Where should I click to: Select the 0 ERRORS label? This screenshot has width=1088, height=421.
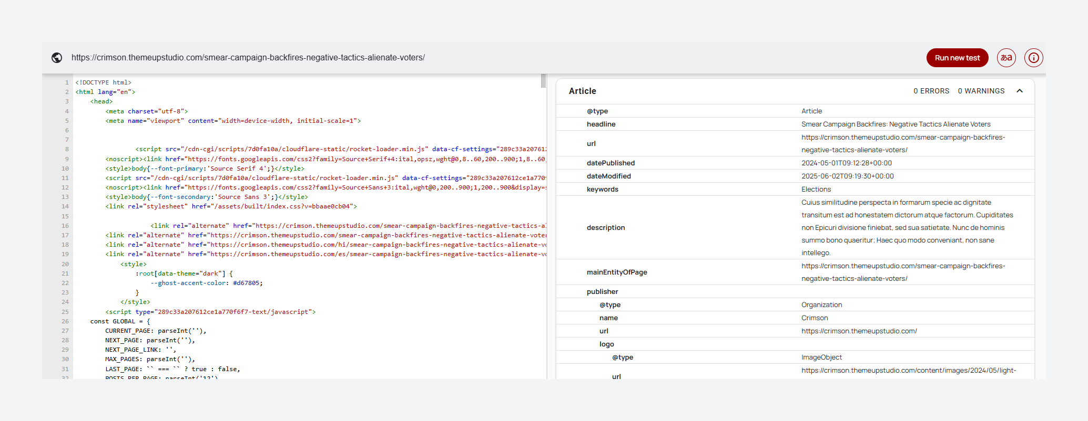pos(931,91)
